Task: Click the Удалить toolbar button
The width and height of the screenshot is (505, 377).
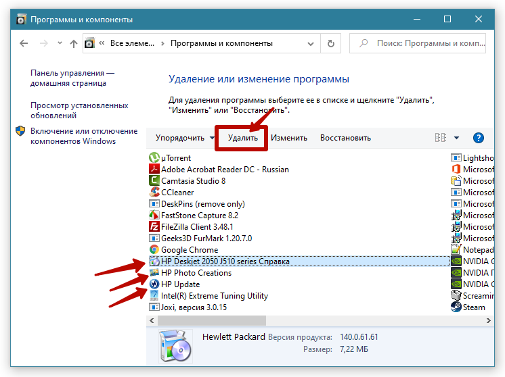Action: tap(243, 138)
